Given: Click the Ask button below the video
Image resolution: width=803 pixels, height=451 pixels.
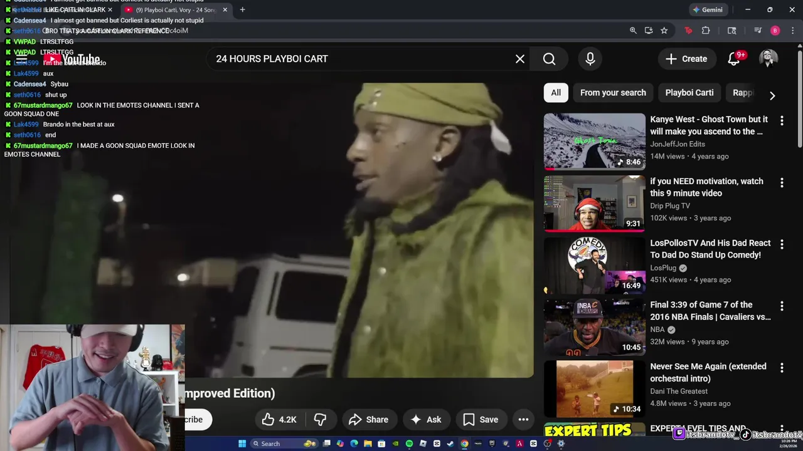Looking at the screenshot, I should pos(426,420).
